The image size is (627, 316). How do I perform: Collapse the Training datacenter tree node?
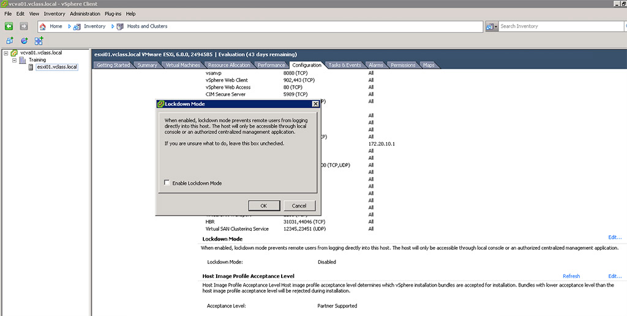tap(15, 60)
